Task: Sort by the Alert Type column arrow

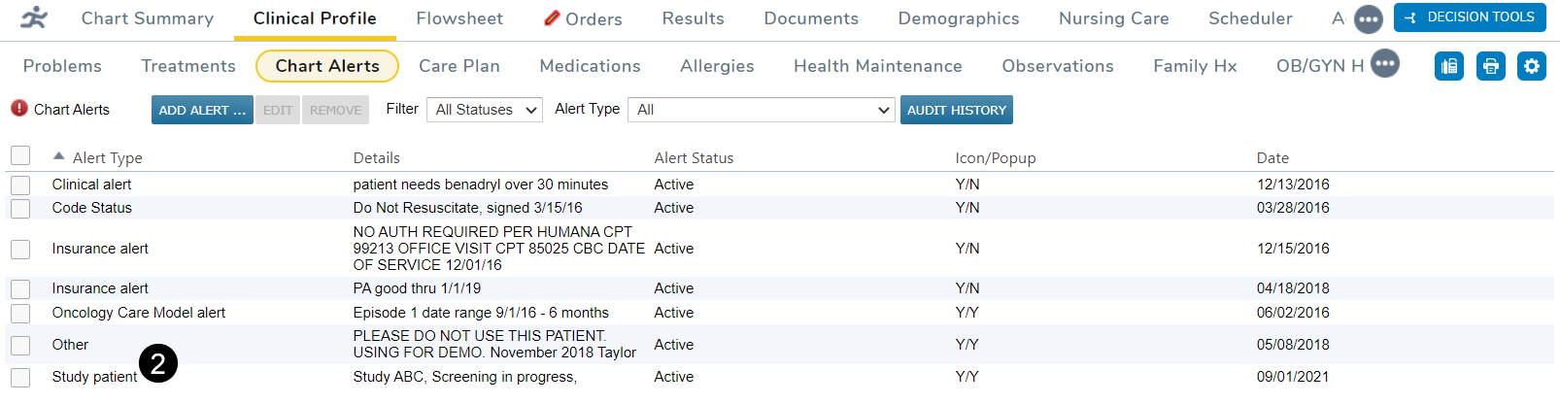Action: pos(59,156)
